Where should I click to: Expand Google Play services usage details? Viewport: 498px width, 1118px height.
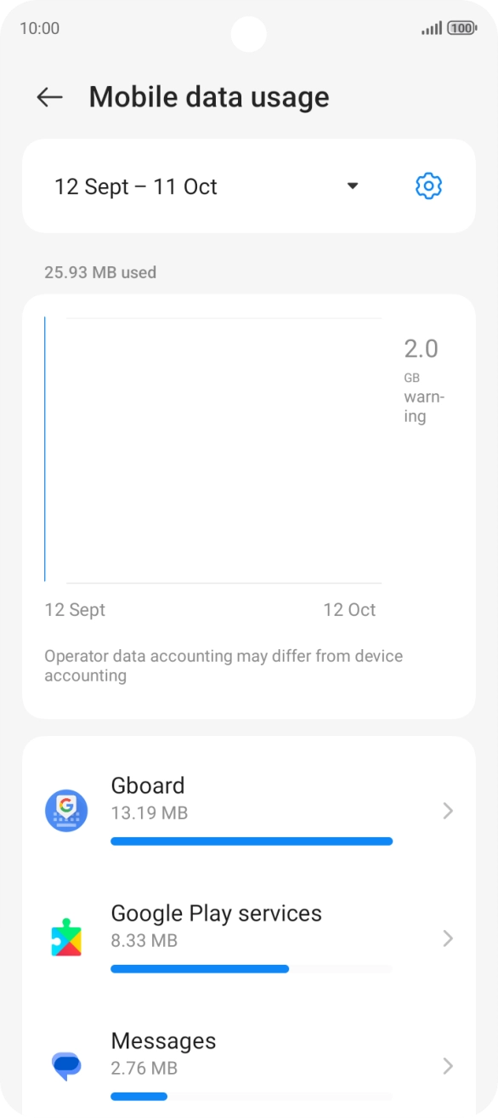[448, 938]
